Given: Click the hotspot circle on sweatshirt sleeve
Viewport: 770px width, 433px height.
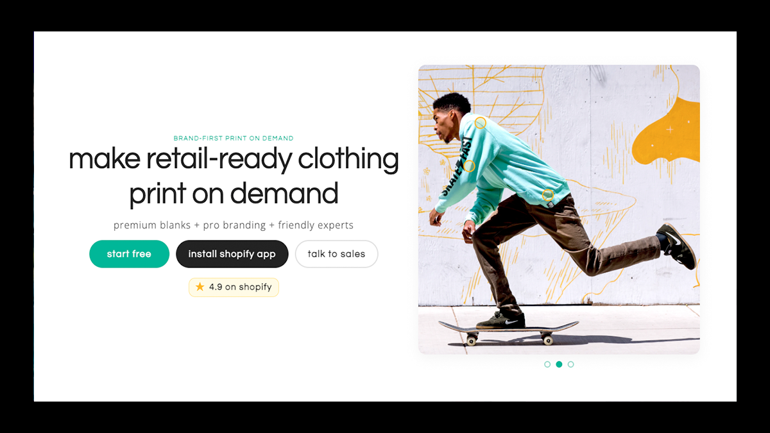Looking at the screenshot, I should [x=469, y=166].
